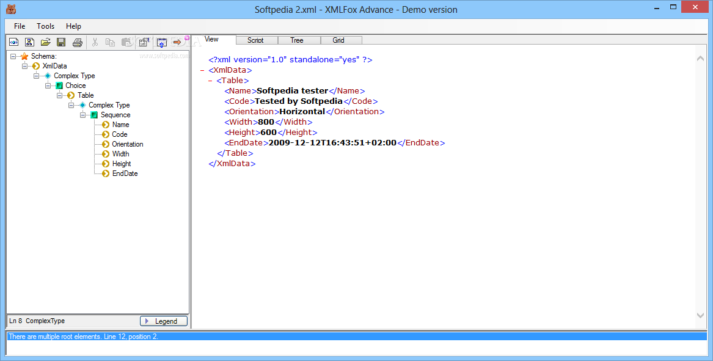Select the EndDate node in schema tree
The height and width of the screenshot is (361, 713).
pos(125,173)
